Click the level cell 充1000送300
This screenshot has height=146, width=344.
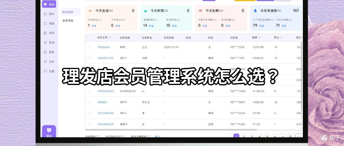(128, 91)
